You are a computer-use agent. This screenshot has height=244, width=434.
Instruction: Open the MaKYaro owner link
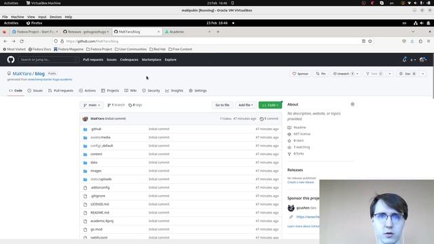[22, 74]
